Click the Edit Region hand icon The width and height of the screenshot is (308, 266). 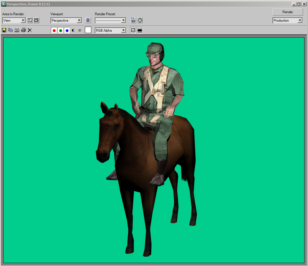pos(30,20)
